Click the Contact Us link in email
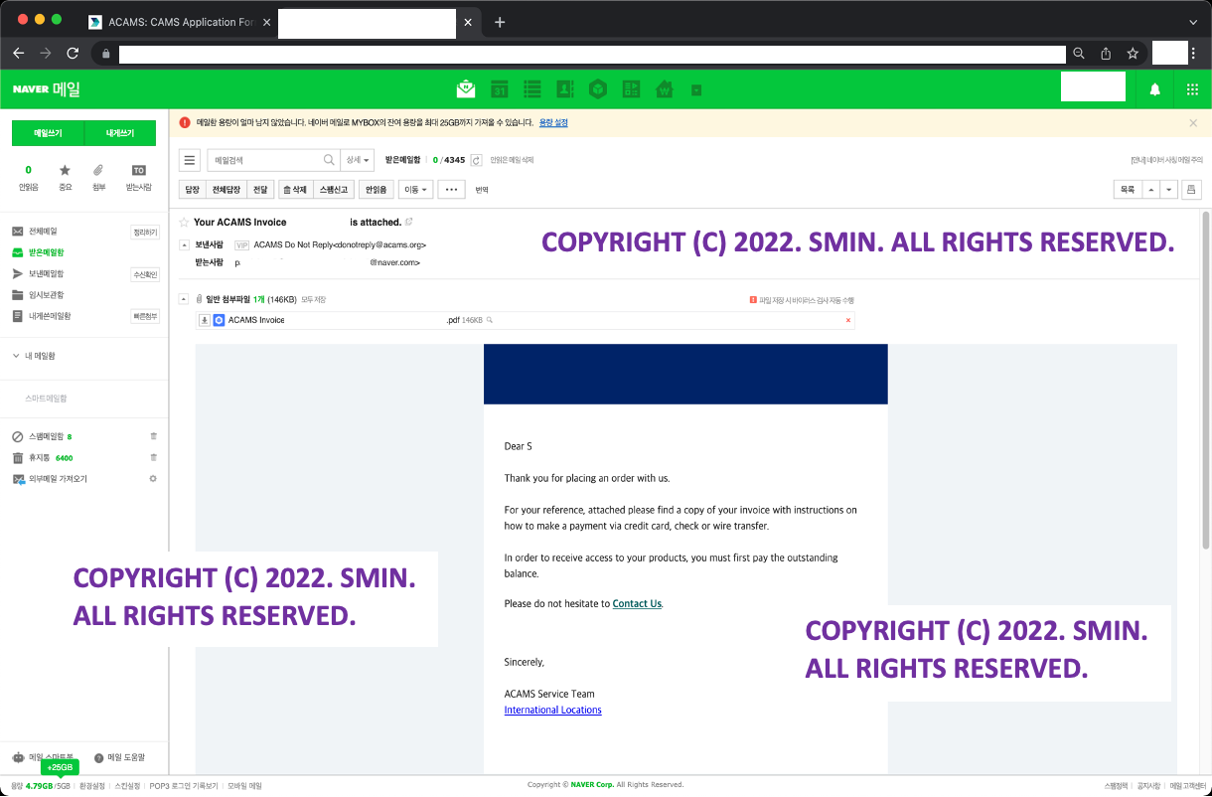 tap(637, 603)
